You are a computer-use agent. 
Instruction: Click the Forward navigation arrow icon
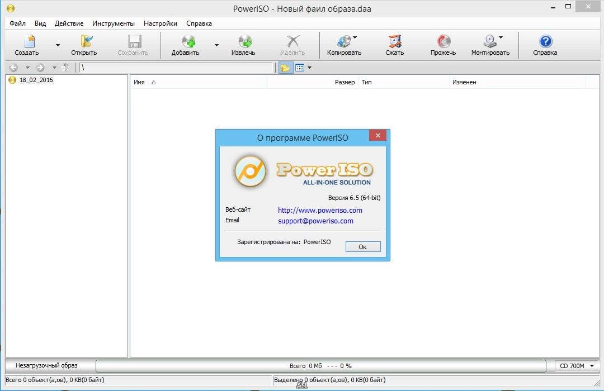coord(40,68)
